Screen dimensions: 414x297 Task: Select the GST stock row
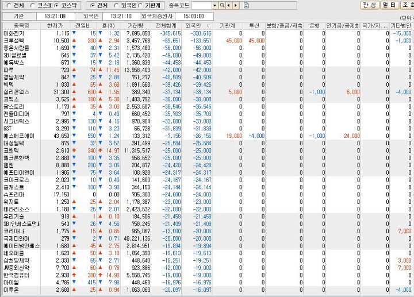tap(207, 129)
